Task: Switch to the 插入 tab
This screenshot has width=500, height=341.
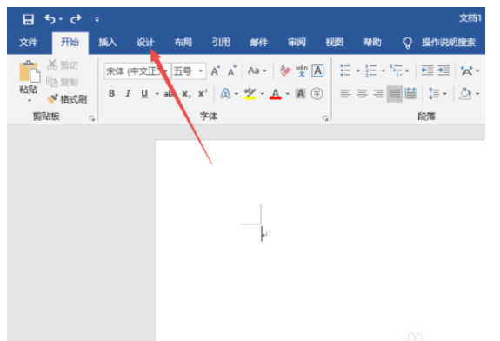Action: 108,42
